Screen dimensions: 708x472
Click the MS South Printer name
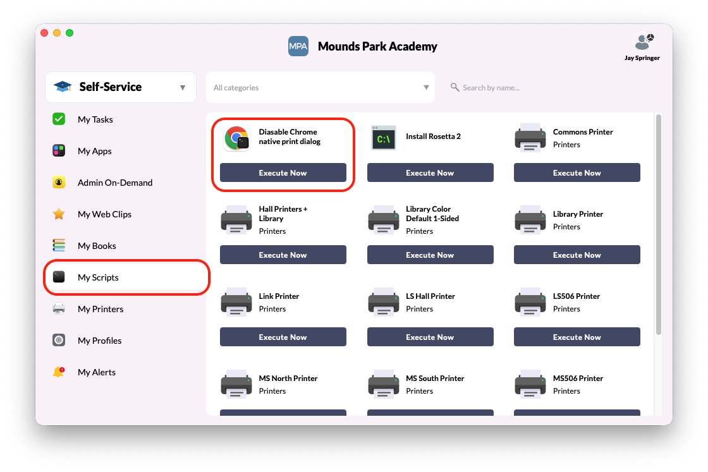[x=435, y=378]
